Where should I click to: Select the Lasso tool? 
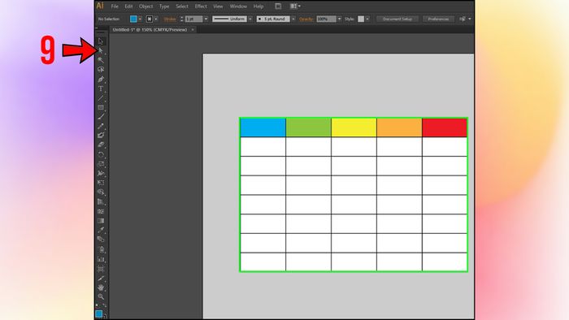tap(101, 70)
